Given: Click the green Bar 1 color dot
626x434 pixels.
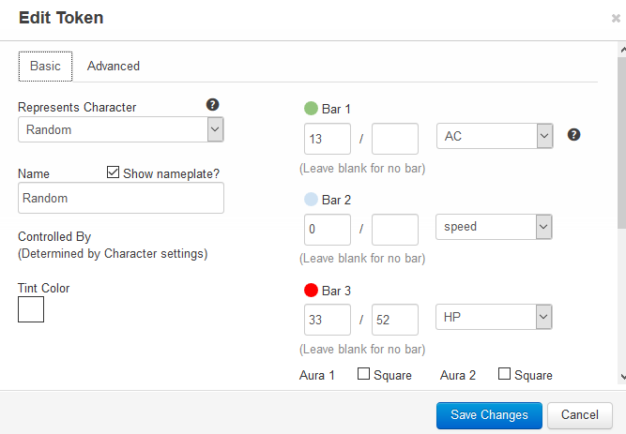Looking at the screenshot, I should coord(311,108).
